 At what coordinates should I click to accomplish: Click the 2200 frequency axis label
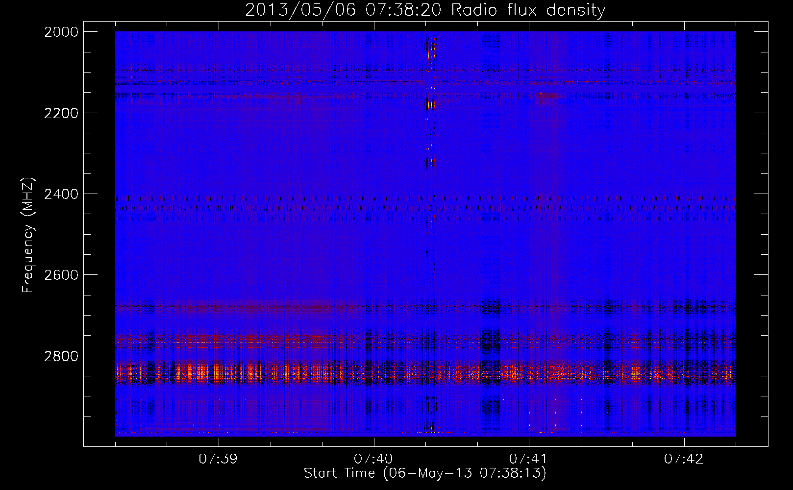tap(61, 113)
